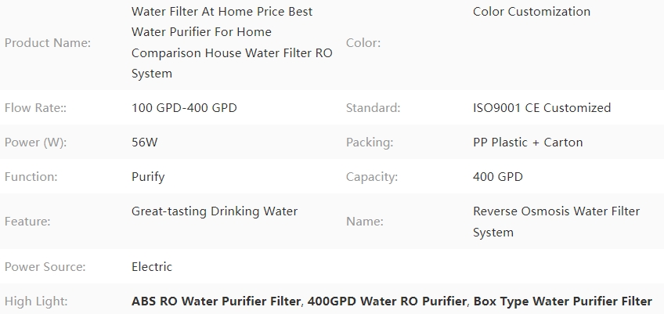
Task: Select the Purify function value
Action: point(148,177)
